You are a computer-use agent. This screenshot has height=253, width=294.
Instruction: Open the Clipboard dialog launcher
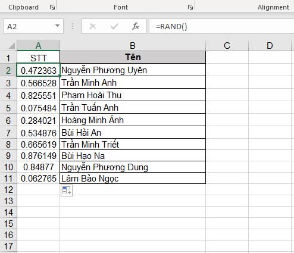(x=52, y=8)
